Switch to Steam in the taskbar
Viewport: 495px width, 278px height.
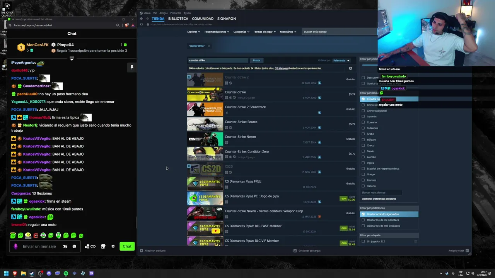click(32, 273)
